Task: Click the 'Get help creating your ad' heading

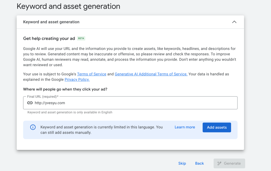Action: 49,38
